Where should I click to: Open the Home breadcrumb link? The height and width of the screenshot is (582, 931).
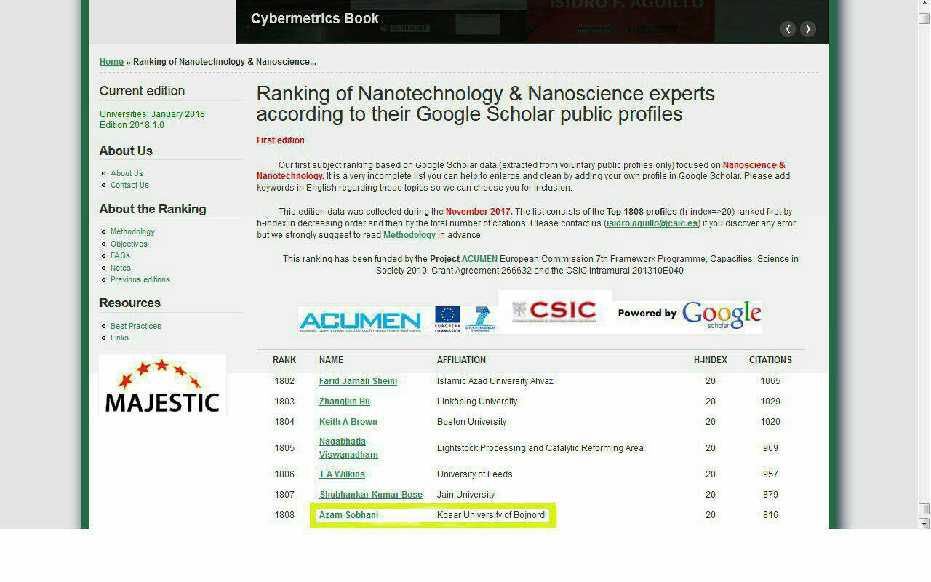(x=111, y=62)
